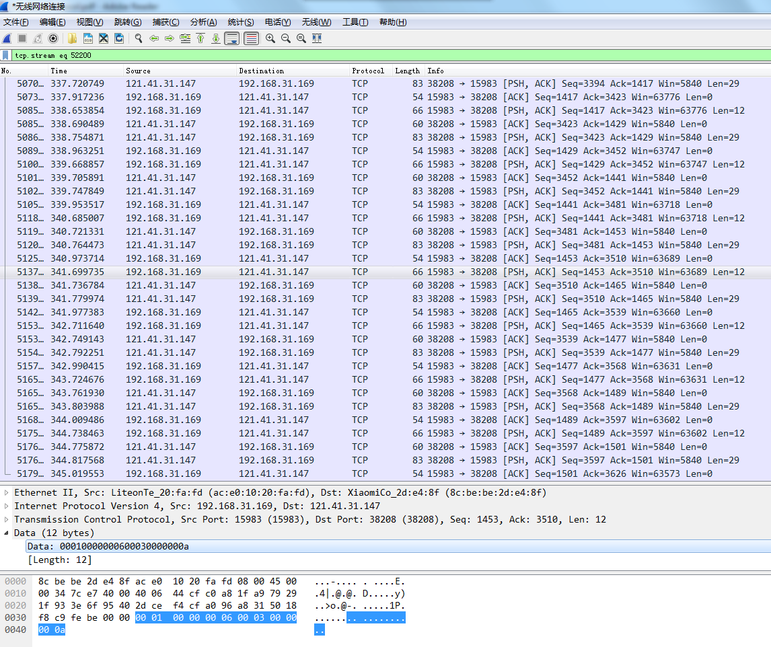Click the stop capture square icon

[22, 38]
